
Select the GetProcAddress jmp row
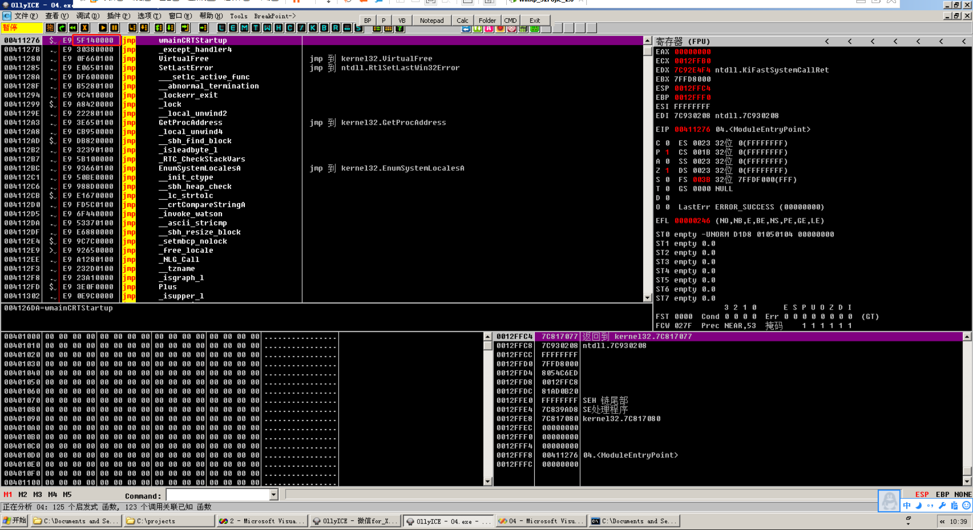[x=322, y=123]
